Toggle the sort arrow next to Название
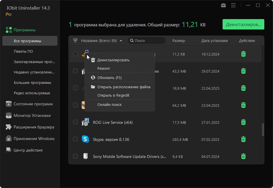Image resolution: width=273 pixels, height=188 pixels. pyautogui.click(x=121, y=41)
